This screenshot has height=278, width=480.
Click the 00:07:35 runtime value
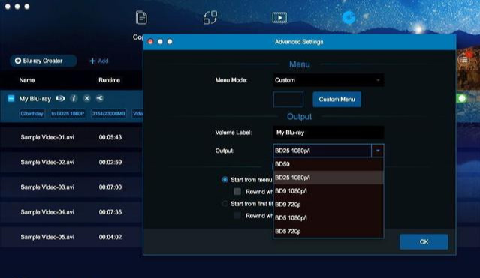(110, 212)
